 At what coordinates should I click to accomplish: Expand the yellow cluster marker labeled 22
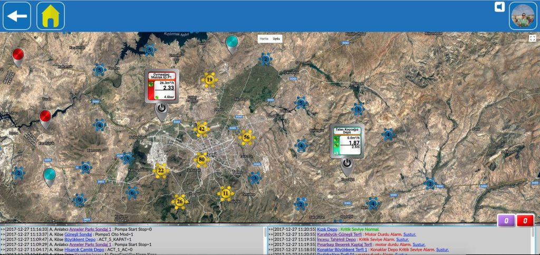pos(160,171)
